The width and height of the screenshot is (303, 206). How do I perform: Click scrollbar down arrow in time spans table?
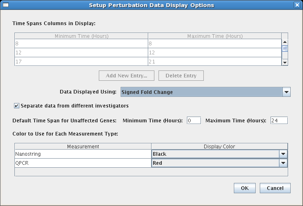[284, 62]
